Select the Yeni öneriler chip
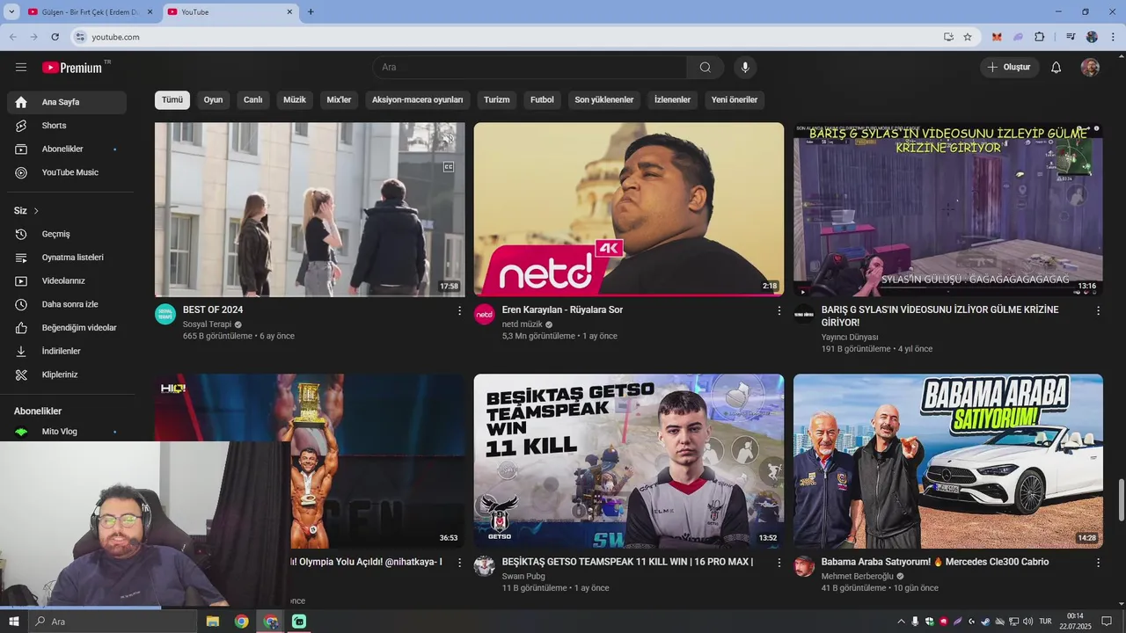1126x633 pixels. click(x=735, y=100)
